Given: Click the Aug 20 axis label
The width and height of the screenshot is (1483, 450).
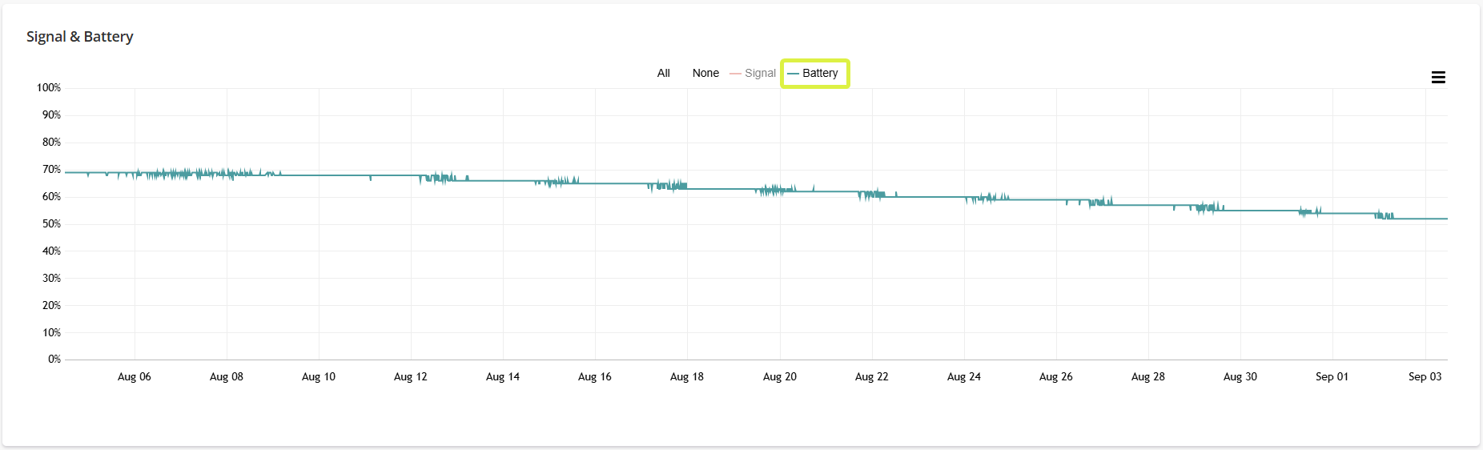Looking at the screenshot, I should pos(780,376).
